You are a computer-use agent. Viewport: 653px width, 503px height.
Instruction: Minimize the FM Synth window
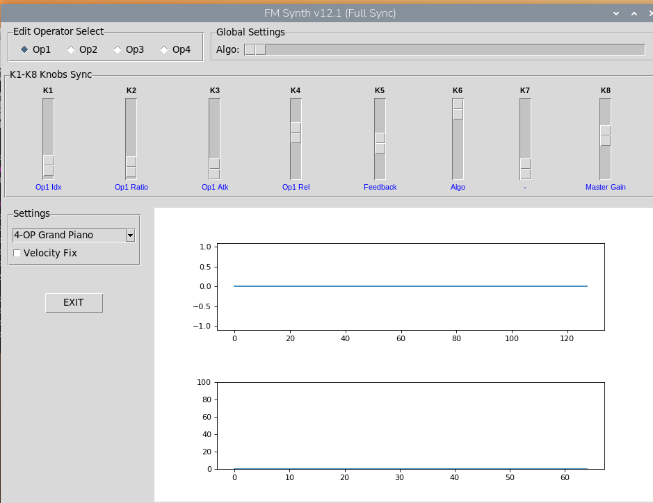click(615, 13)
